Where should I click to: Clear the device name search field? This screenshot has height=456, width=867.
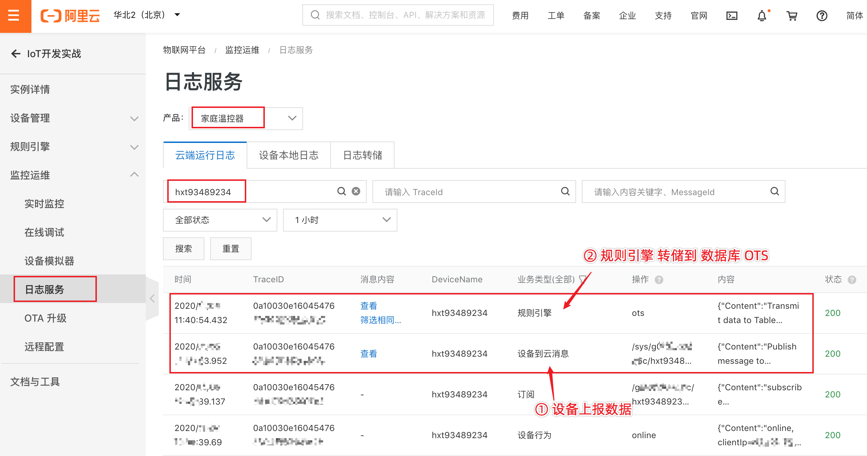click(x=356, y=192)
